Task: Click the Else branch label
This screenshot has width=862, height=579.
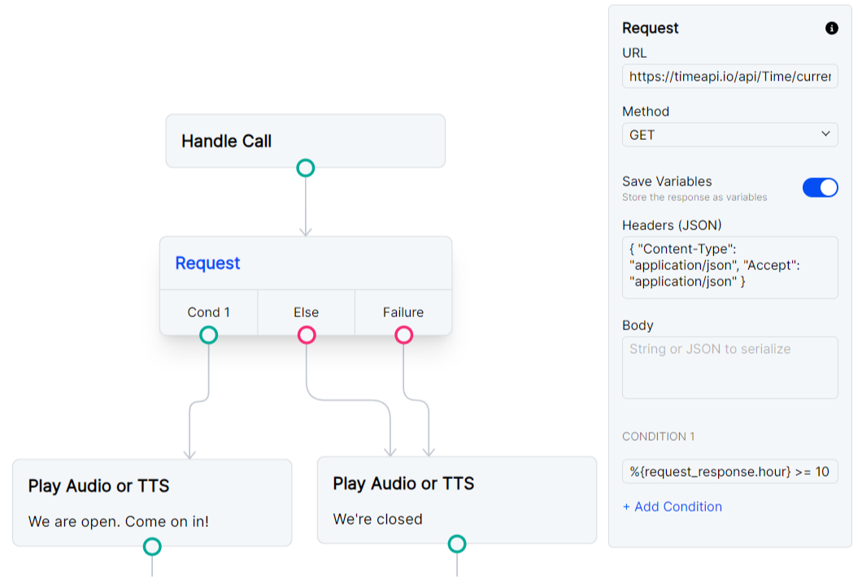Action: coord(306,312)
